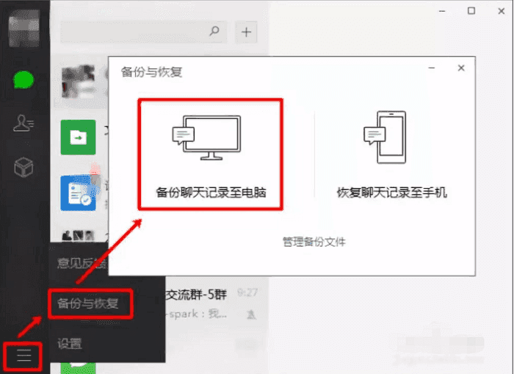This screenshot has height=374, width=514.
Task: Choose 意见反馈 from the popup menu
Action: point(82,263)
